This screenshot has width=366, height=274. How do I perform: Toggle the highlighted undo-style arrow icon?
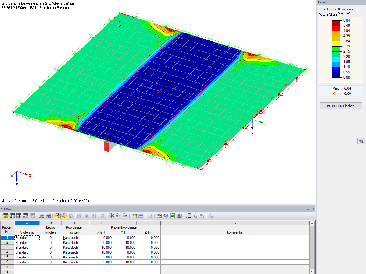tap(57, 216)
